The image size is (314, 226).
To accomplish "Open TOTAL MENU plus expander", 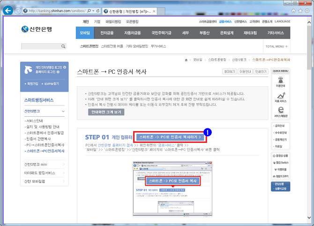I will [x=286, y=47].
